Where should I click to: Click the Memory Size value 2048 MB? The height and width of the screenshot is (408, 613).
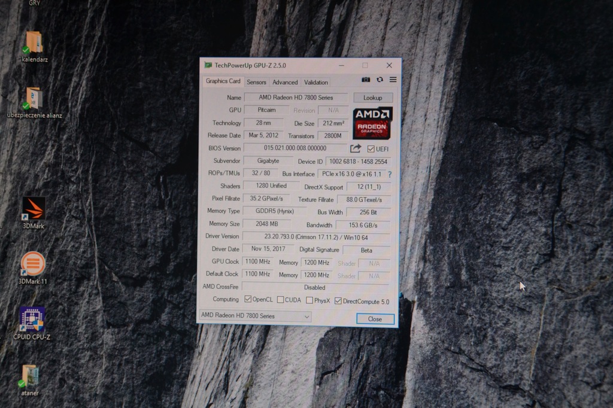tap(266, 224)
